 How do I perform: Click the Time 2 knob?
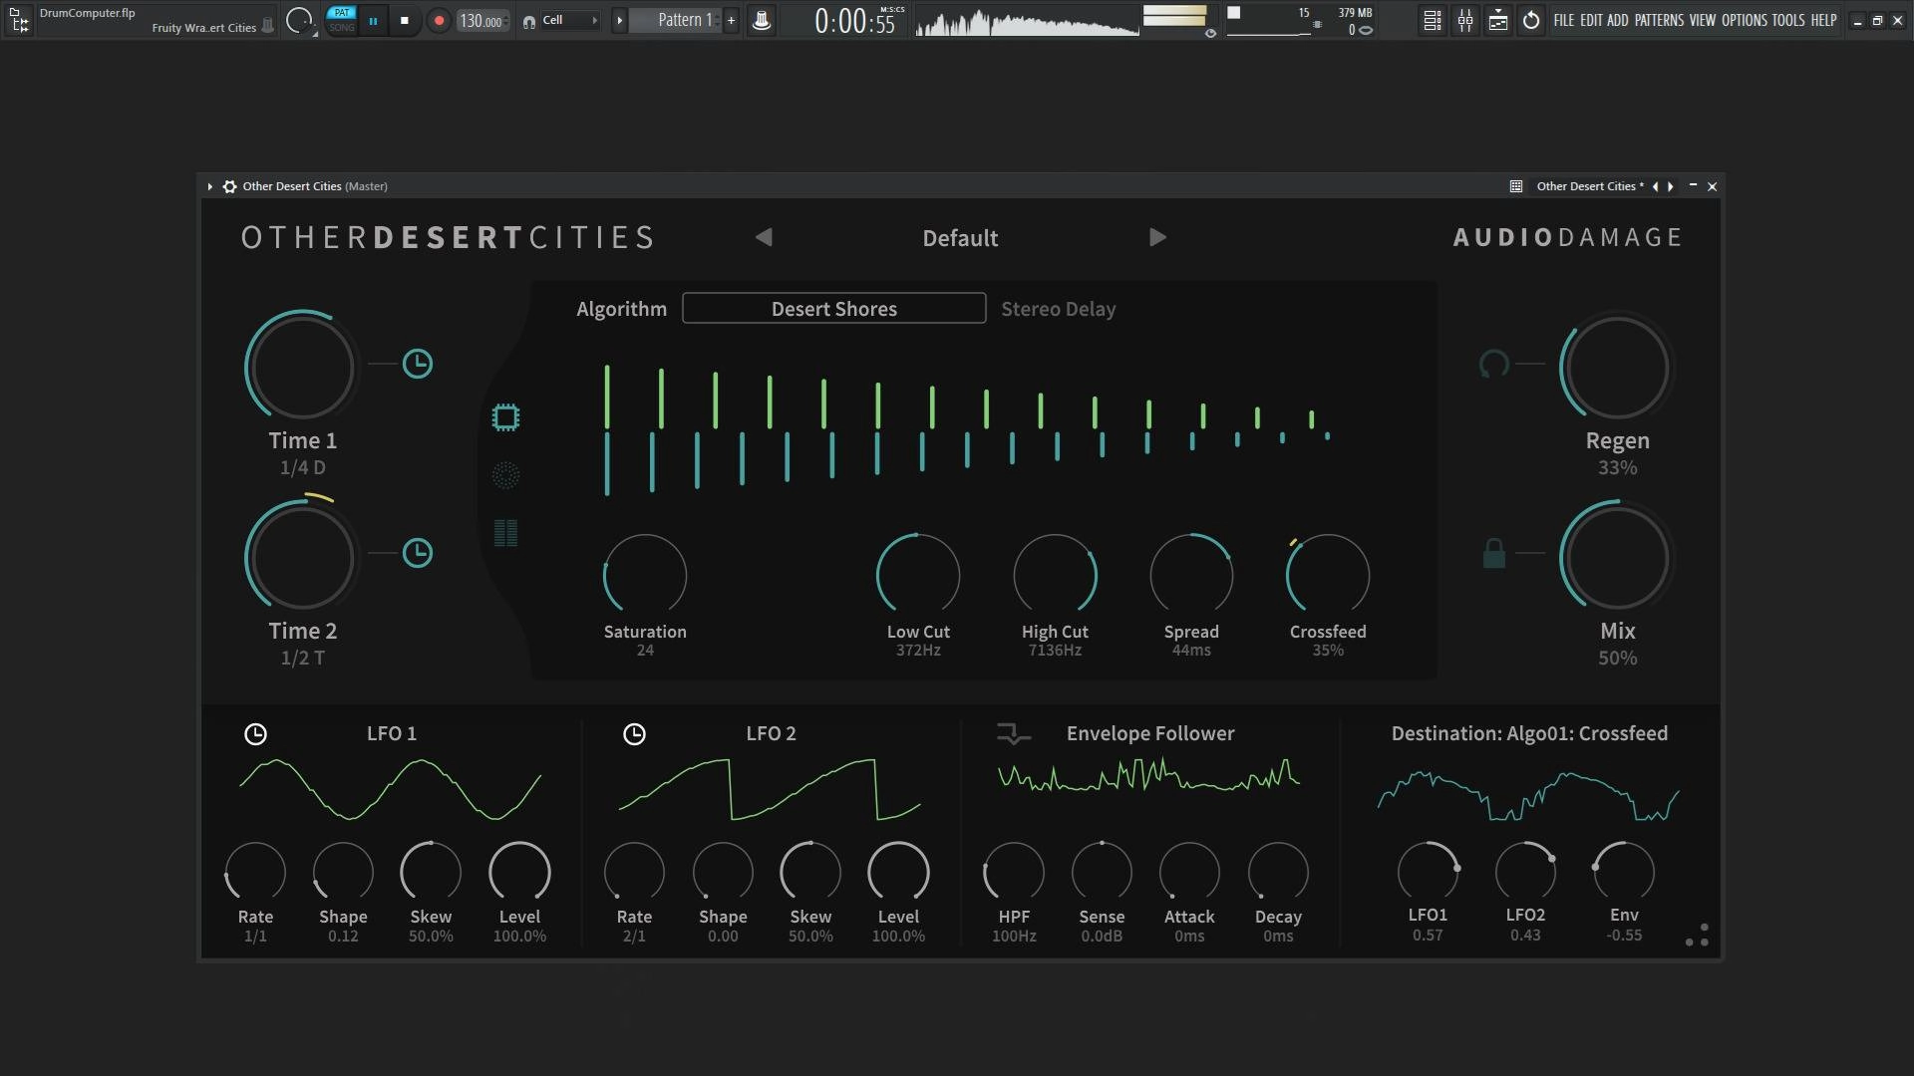301,556
